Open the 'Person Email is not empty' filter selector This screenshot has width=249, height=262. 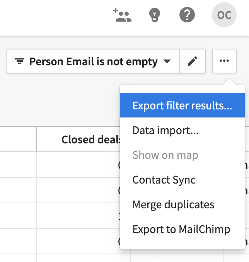[x=93, y=61]
